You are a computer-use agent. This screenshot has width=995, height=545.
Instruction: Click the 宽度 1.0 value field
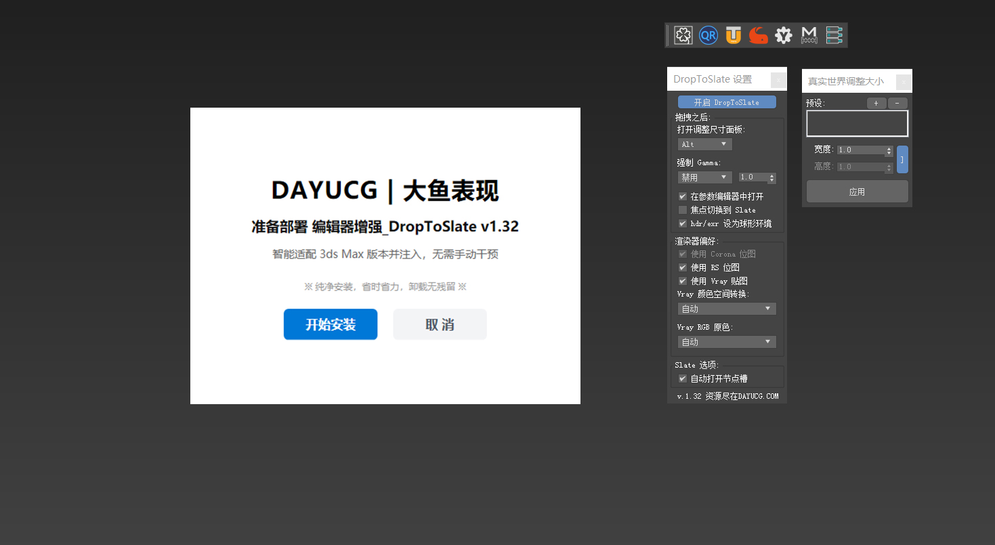[x=861, y=150]
